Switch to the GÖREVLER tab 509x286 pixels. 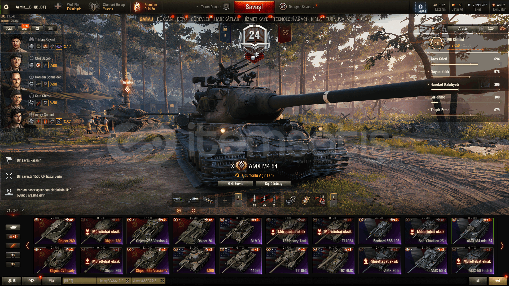(x=200, y=19)
